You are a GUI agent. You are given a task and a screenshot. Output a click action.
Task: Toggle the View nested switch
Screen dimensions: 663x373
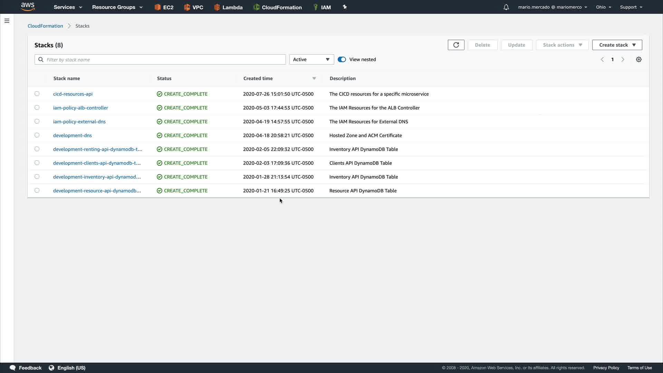[x=342, y=59]
